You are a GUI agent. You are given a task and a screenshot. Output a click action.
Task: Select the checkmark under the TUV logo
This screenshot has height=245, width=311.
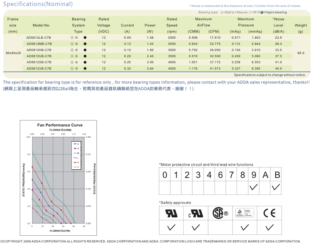click(x=245, y=227)
